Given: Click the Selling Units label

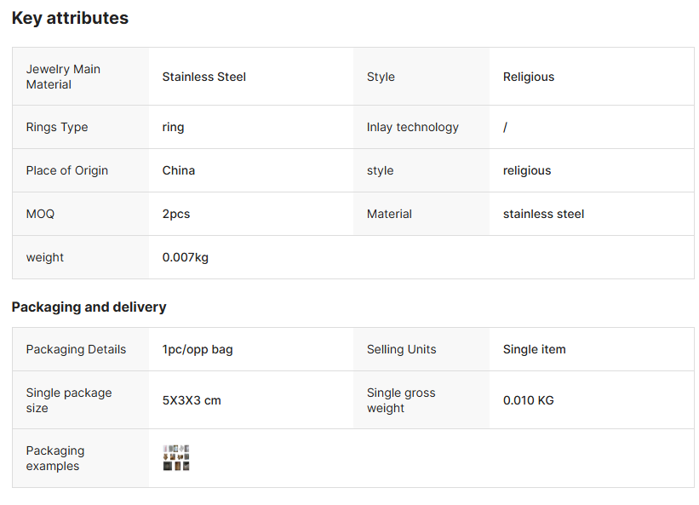Looking at the screenshot, I should (x=402, y=349).
